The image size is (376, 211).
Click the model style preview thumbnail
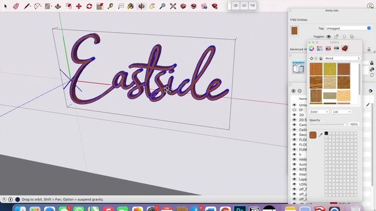click(298, 67)
